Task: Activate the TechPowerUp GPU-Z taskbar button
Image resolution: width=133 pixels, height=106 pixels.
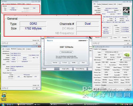Action: [x=91, y=104]
